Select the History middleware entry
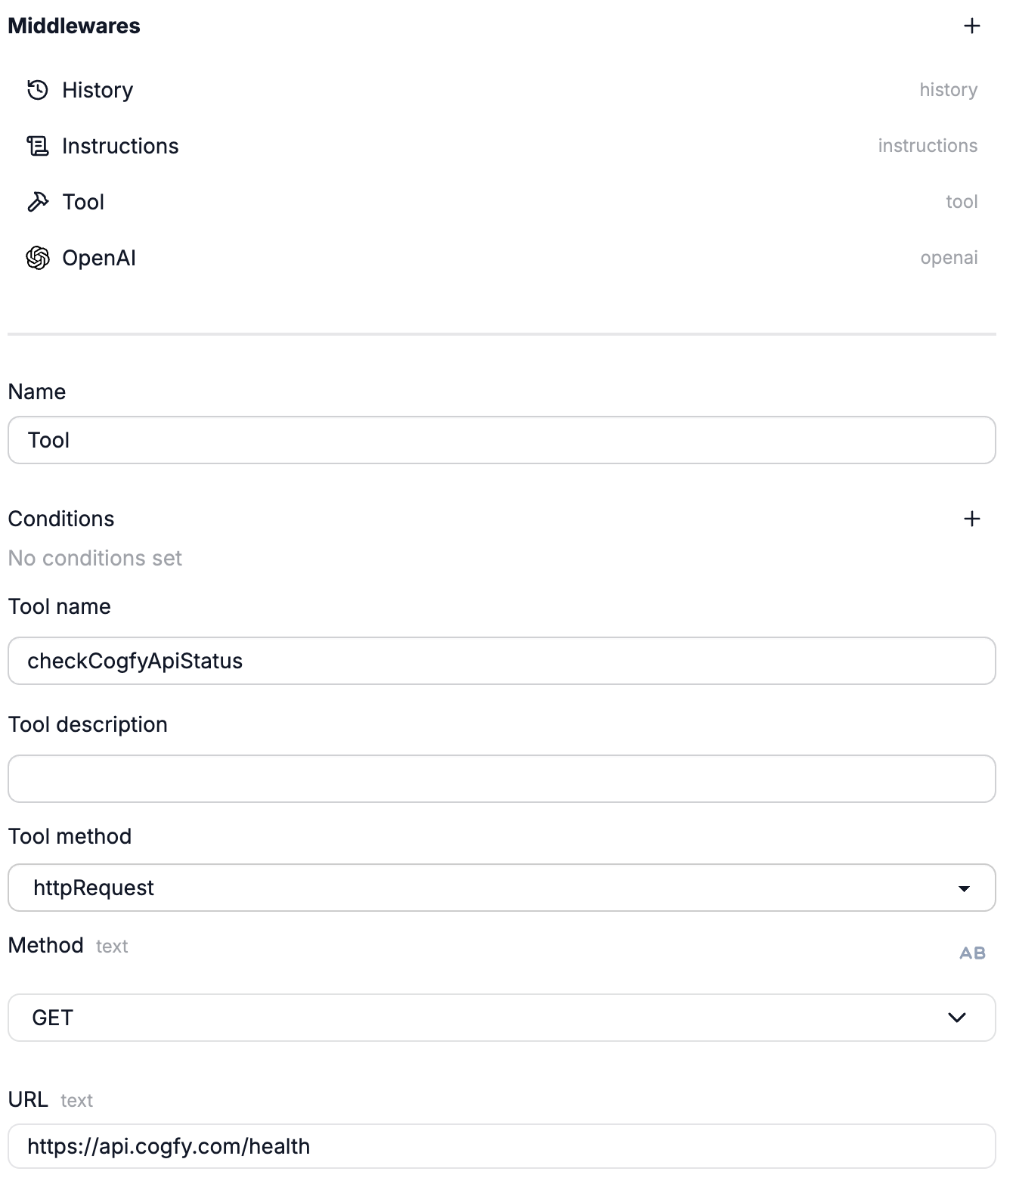The height and width of the screenshot is (1190, 1016). (x=502, y=90)
